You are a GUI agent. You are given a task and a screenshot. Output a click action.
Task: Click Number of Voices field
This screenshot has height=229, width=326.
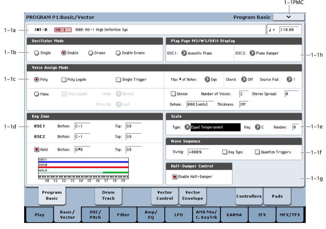(244, 94)
